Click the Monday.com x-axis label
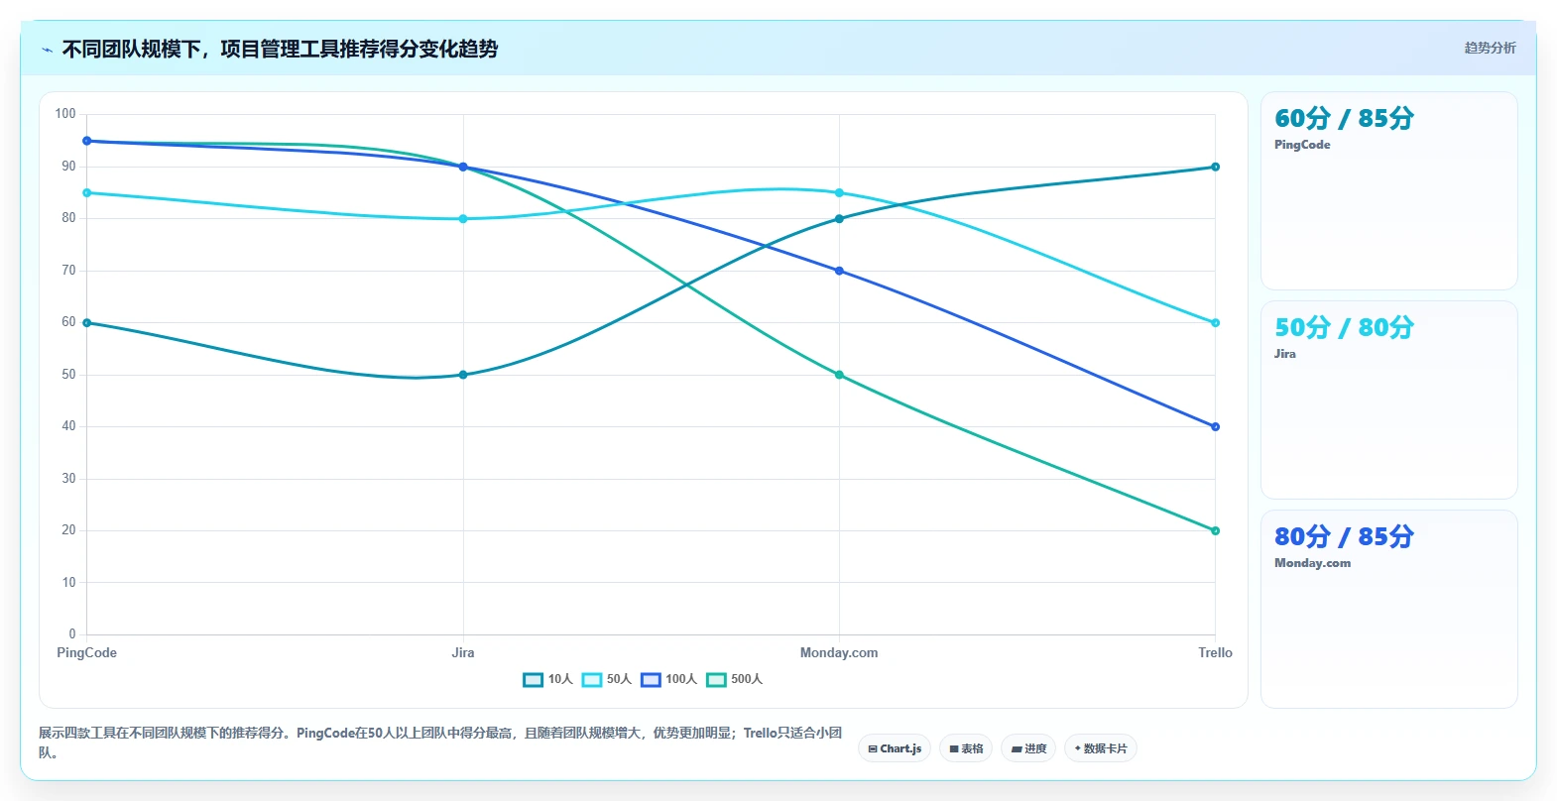 click(x=839, y=652)
